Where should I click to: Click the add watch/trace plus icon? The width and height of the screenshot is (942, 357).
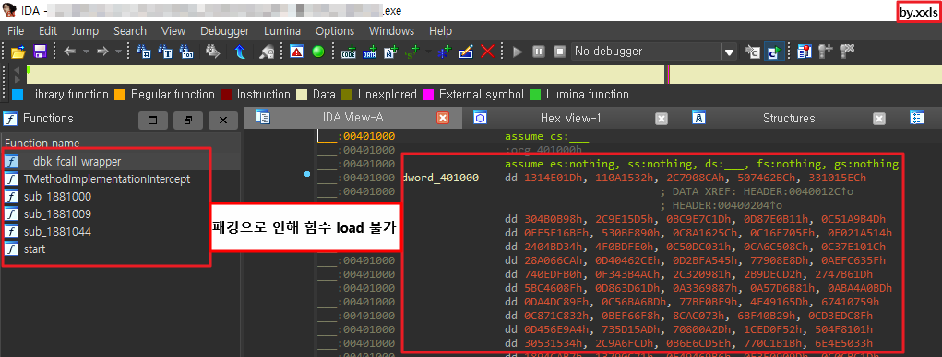[x=826, y=52]
